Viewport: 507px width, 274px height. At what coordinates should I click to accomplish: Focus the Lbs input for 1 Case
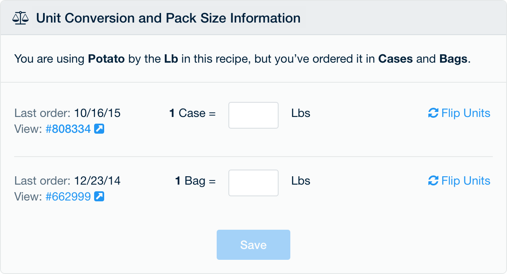coord(253,115)
